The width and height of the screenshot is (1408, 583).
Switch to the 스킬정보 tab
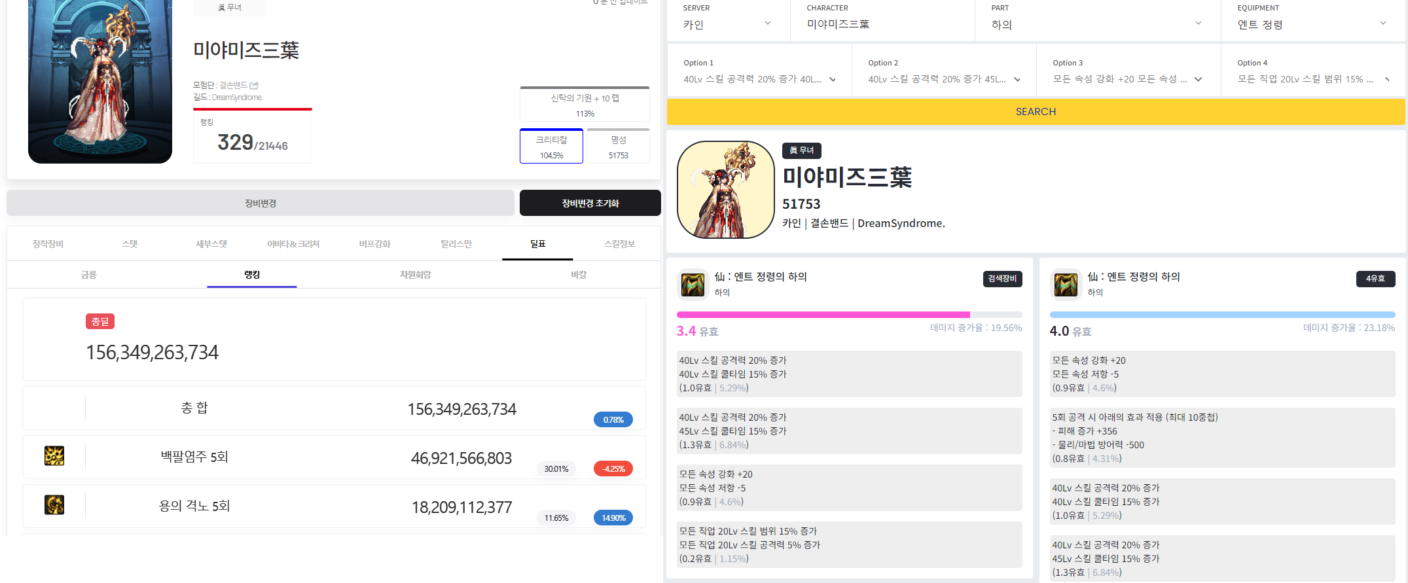619,244
